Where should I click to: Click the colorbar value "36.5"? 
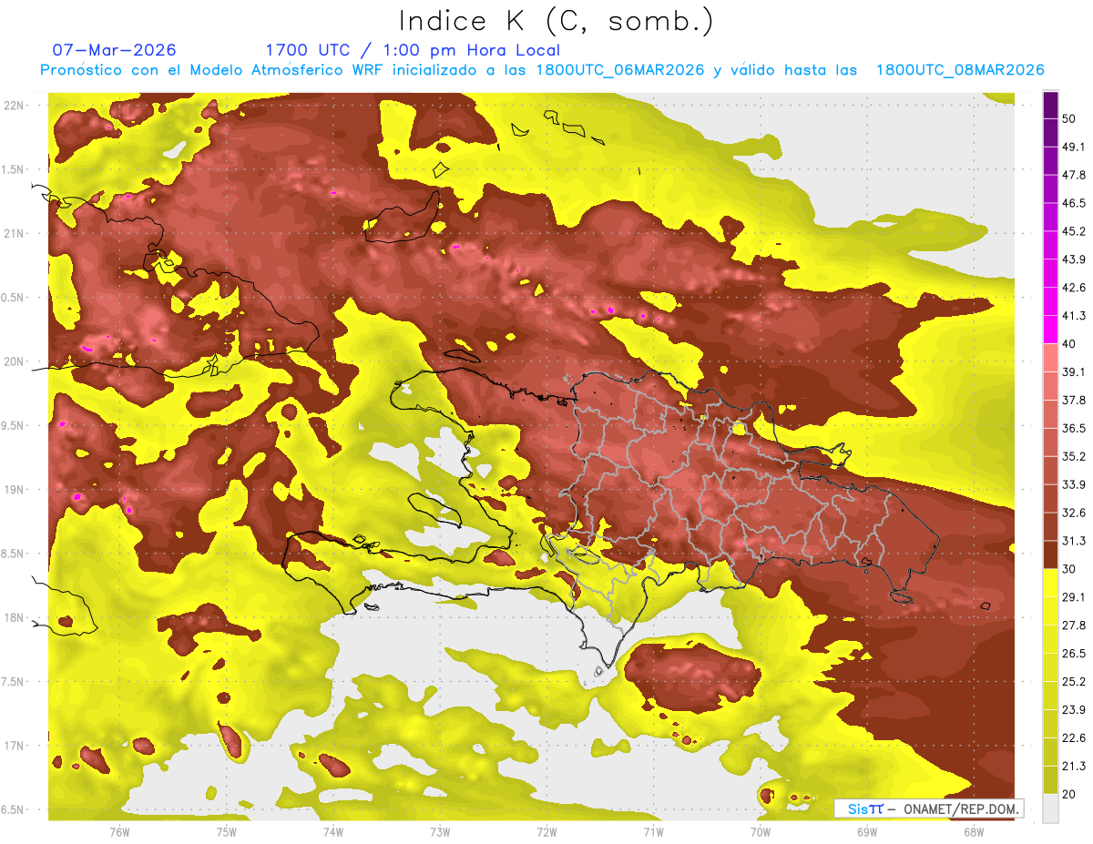coord(1074,428)
